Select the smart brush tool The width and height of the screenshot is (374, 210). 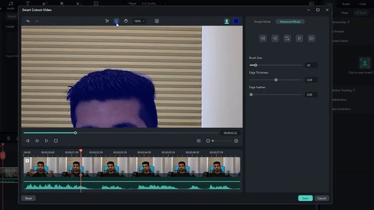(x=107, y=21)
